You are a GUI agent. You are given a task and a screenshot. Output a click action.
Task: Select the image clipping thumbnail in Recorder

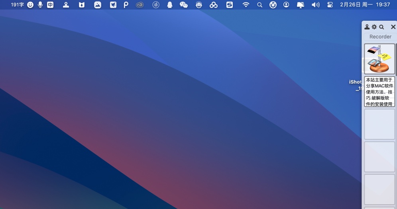[x=379, y=59]
